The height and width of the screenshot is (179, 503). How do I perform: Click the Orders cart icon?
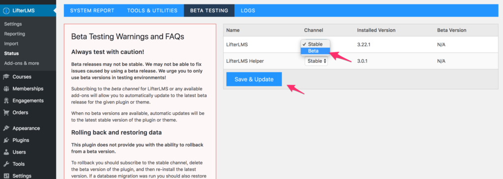point(6,112)
